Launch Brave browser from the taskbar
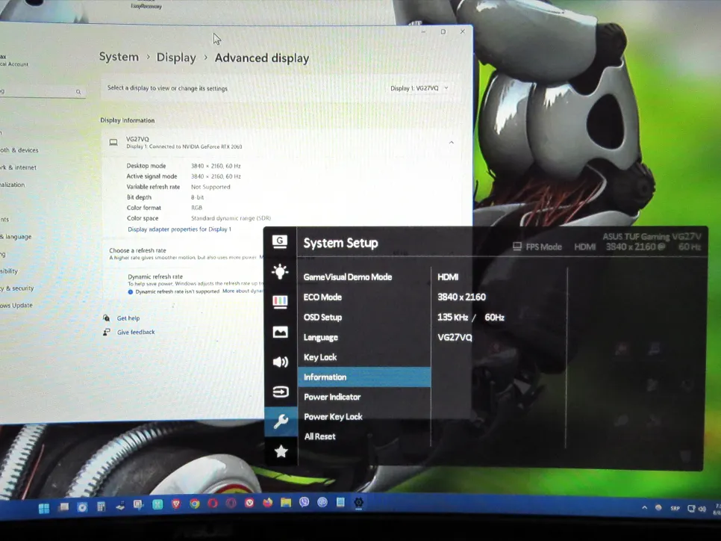The height and width of the screenshot is (541, 721). coord(175,504)
